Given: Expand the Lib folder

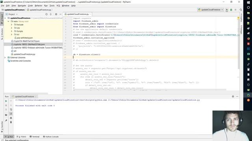Looking at the screenshot, I should (x=11, y=28).
